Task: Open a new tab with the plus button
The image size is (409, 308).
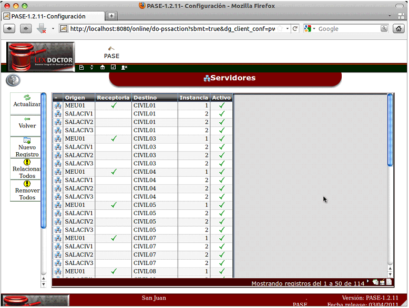Action: [x=111, y=16]
